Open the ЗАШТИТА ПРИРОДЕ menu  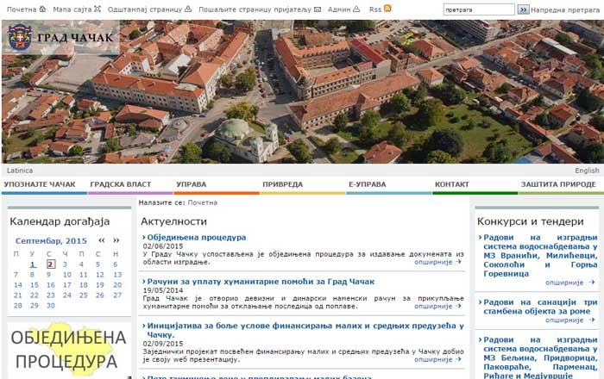tap(558, 184)
